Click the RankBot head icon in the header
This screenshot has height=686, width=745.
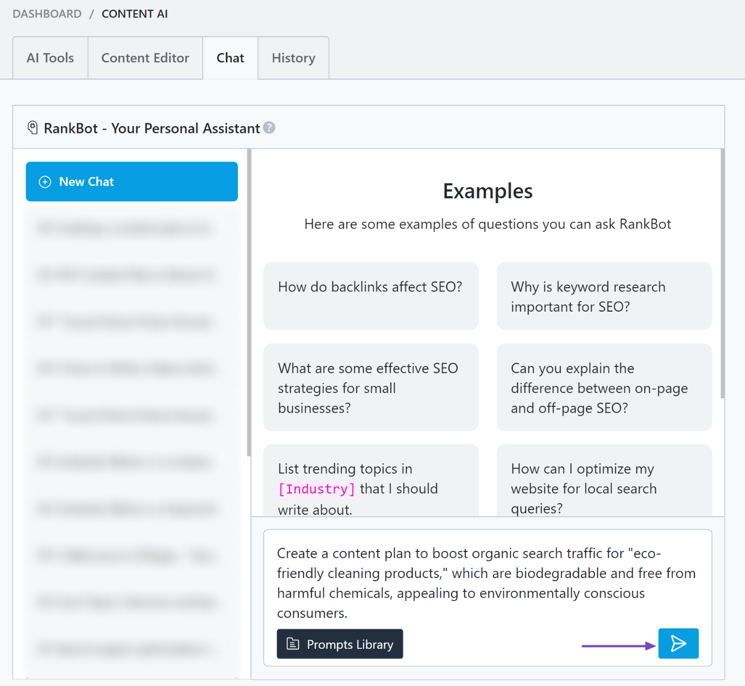[32, 128]
